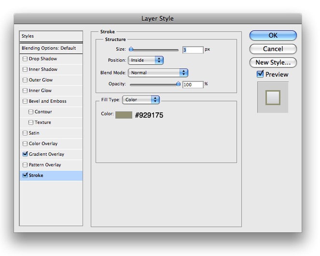320x256 pixels.
Task: Enable the Texture checkbox
Action: (30, 122)
